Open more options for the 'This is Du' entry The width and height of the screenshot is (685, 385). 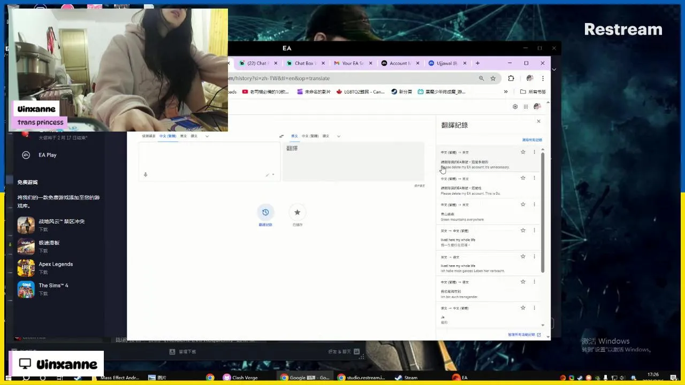click(534, 178)
